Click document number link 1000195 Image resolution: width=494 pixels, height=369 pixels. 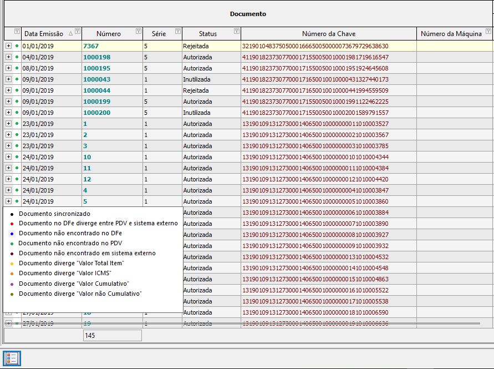[96, 68]
